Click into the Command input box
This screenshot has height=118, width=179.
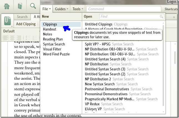pyautogui.click(x=123, y=9)
